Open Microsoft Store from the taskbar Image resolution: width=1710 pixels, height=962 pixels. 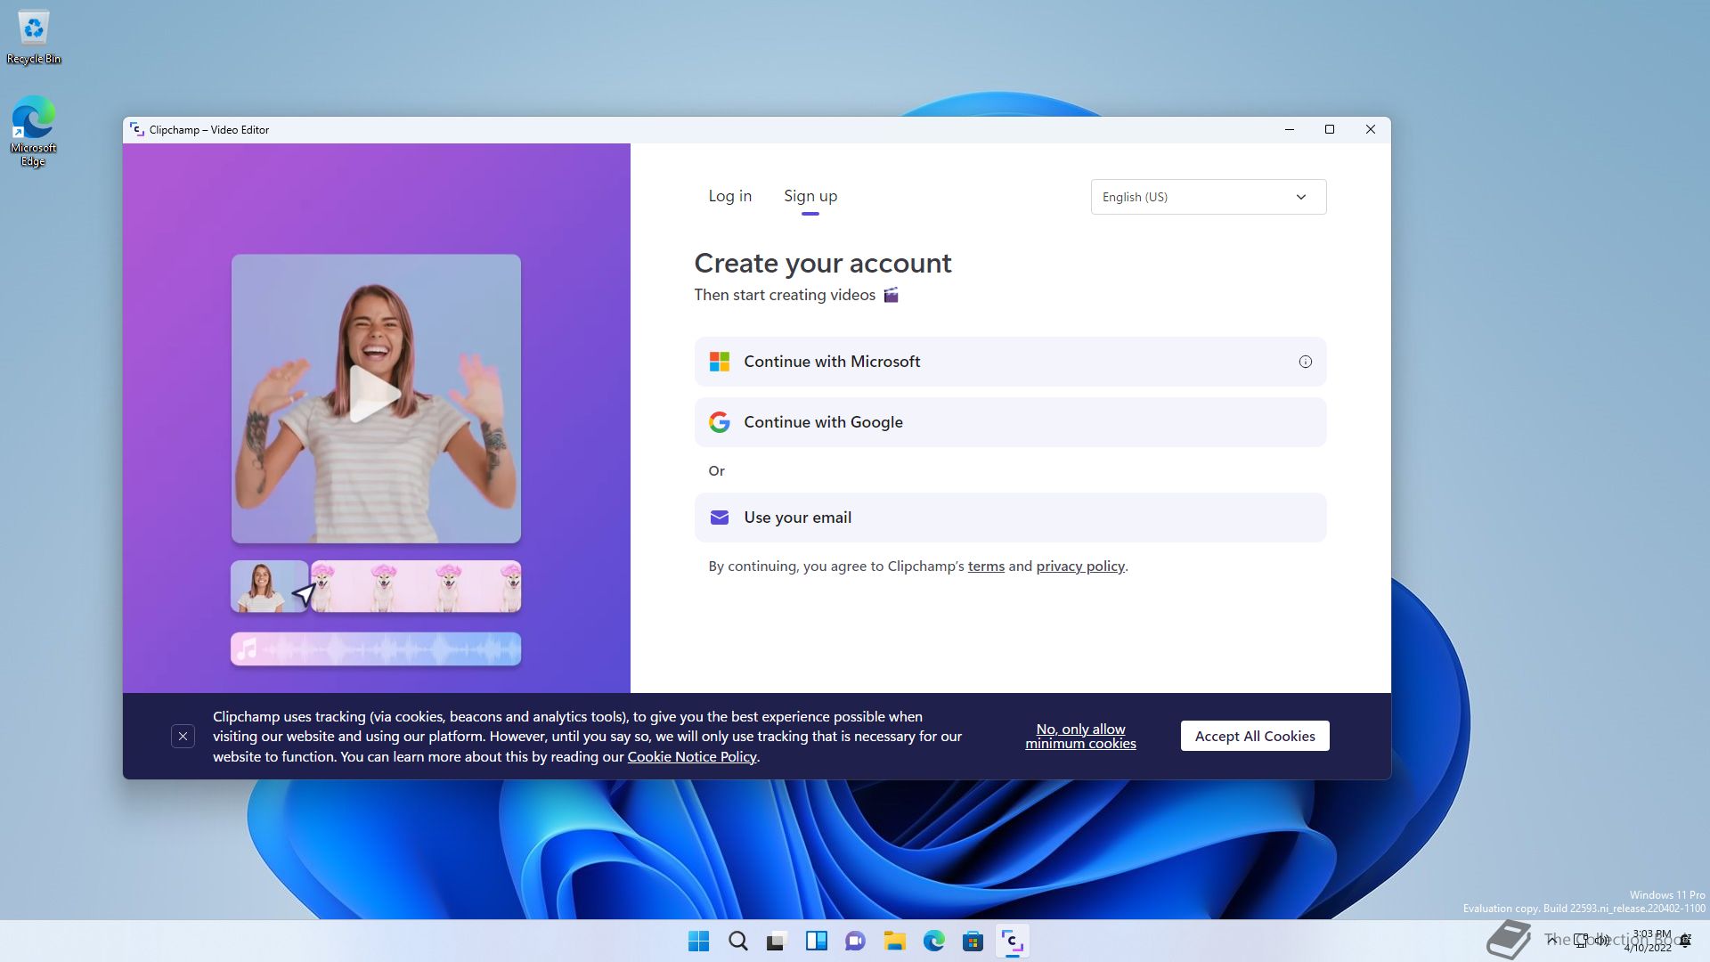973,941
